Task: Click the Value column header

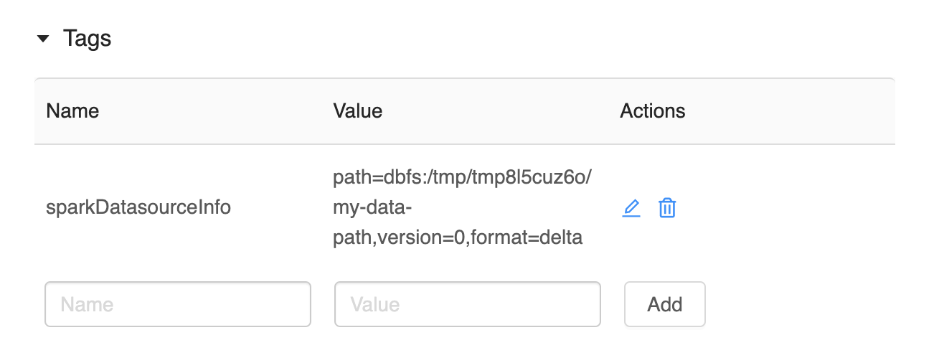Action: [x=357, y=111]
